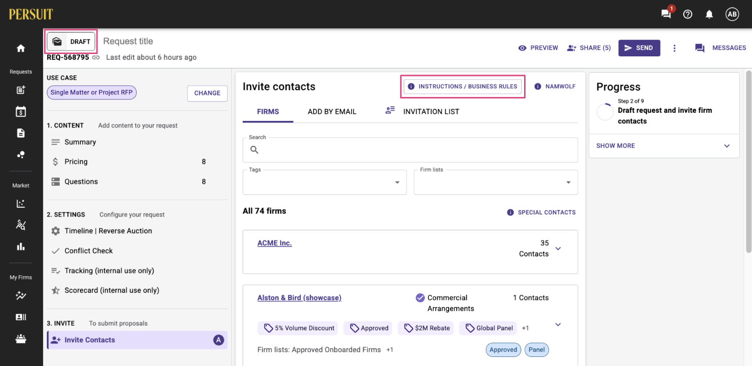Switch to ADD BY EMAIL tab
This screenshot has height=366, width=752.
tap(332, 112)
